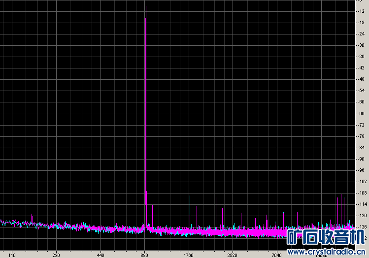Click the 220 Hz frequency axis label
This screenshot has width=369, height=258.
56,255
